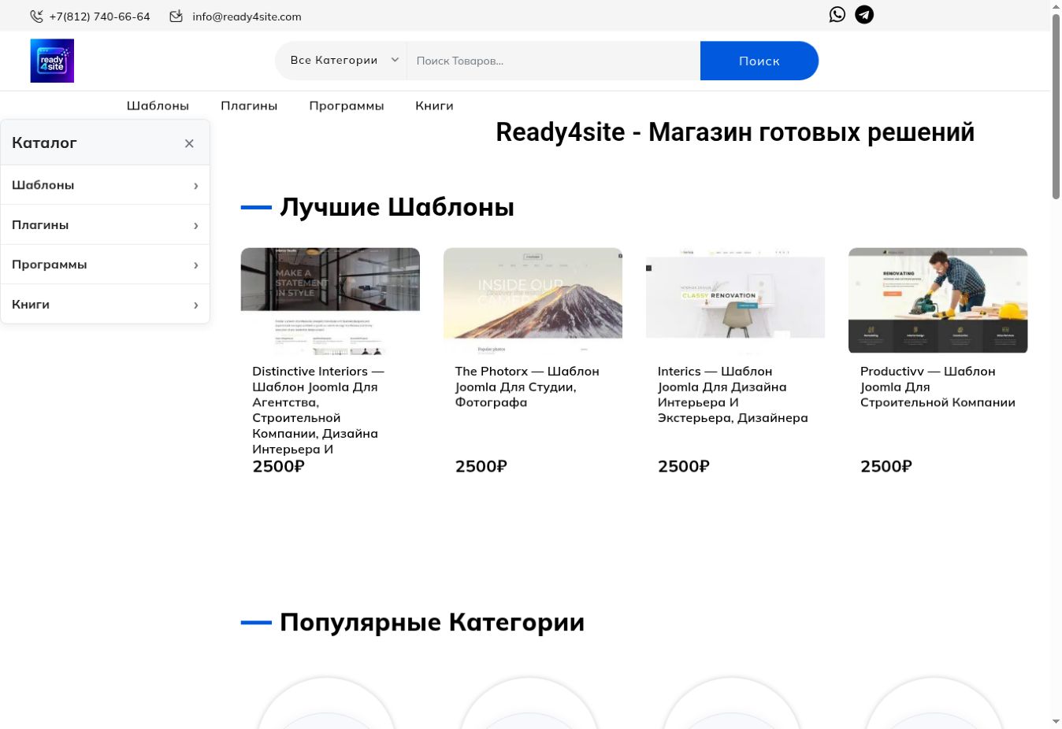Open the Distinctive Interiors template title link
The height and width of the screenshot is (729, 1062).
tap(318, 410)
